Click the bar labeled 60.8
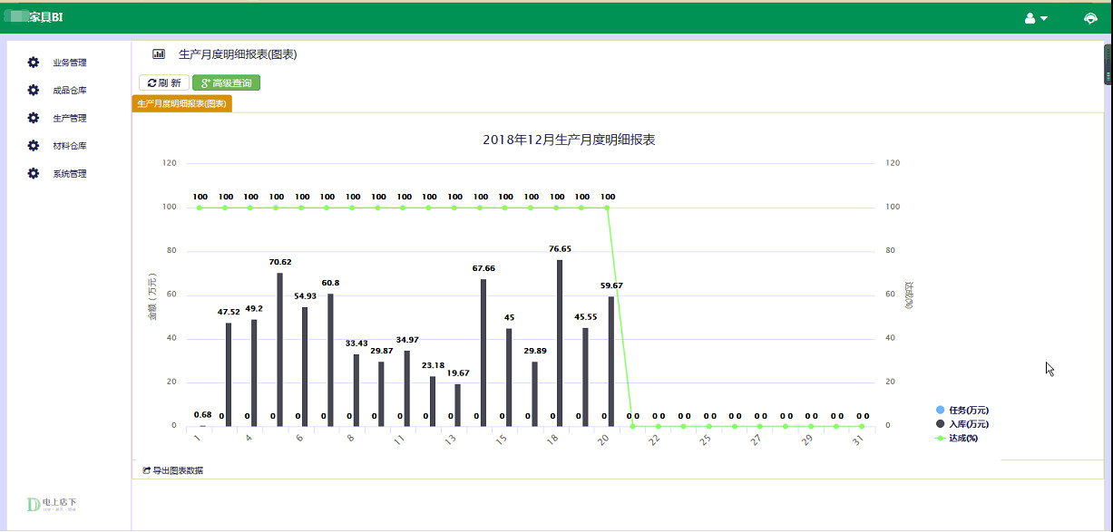This screenshot has width=1113, height=532. click(x=331, y=360)
